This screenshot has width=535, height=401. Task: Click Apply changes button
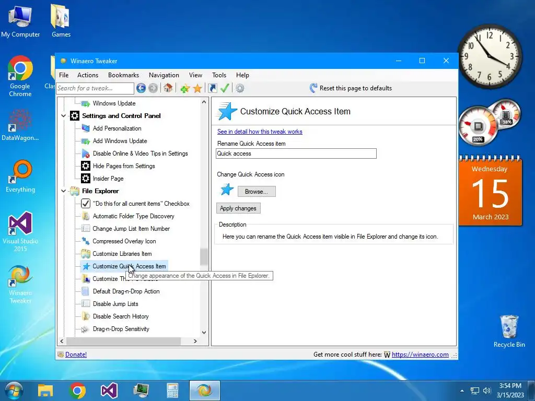238,208
